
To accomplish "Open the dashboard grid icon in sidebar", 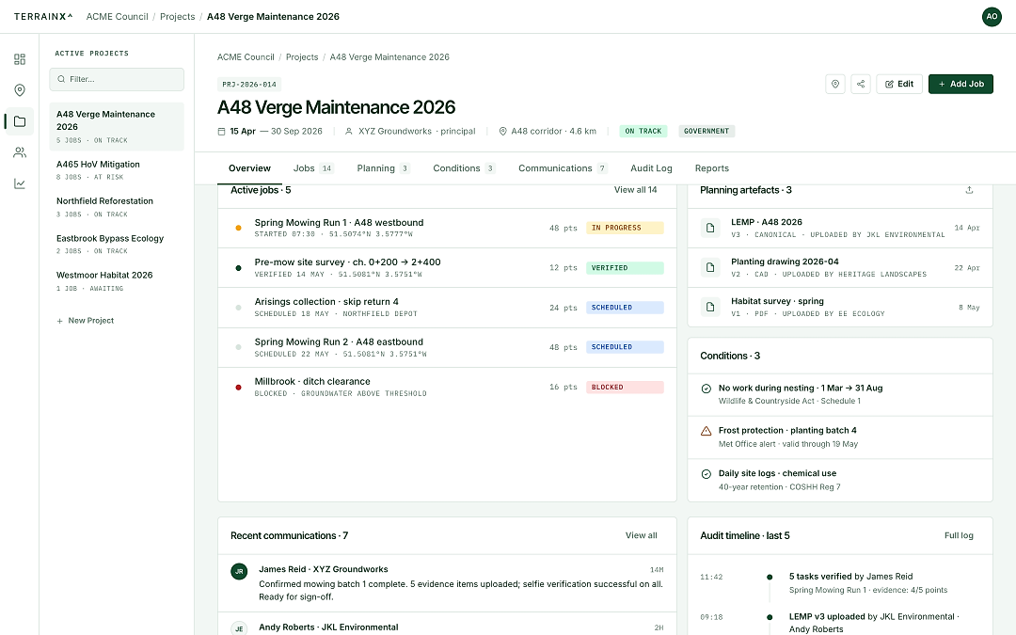I will pos(20,59).
